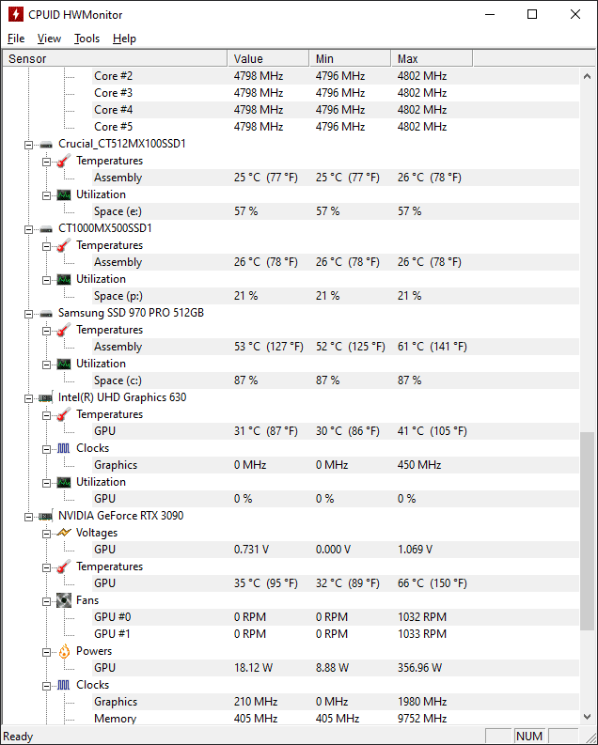
Task: Click the Voltages lightning icon
Action: pos(64,533)
